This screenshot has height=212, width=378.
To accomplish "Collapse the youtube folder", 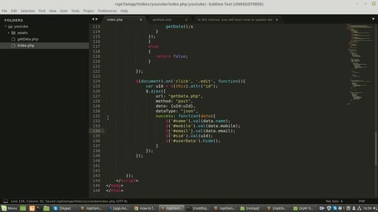I will click(5, 26).
